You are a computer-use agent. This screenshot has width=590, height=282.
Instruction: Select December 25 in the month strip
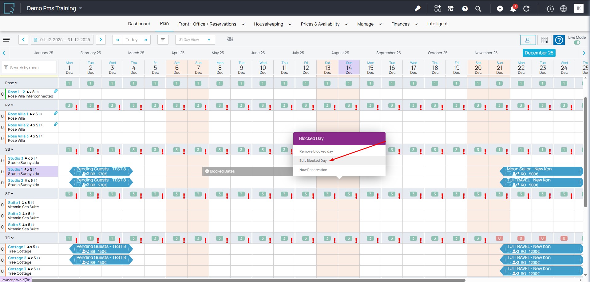coord(539,53)
